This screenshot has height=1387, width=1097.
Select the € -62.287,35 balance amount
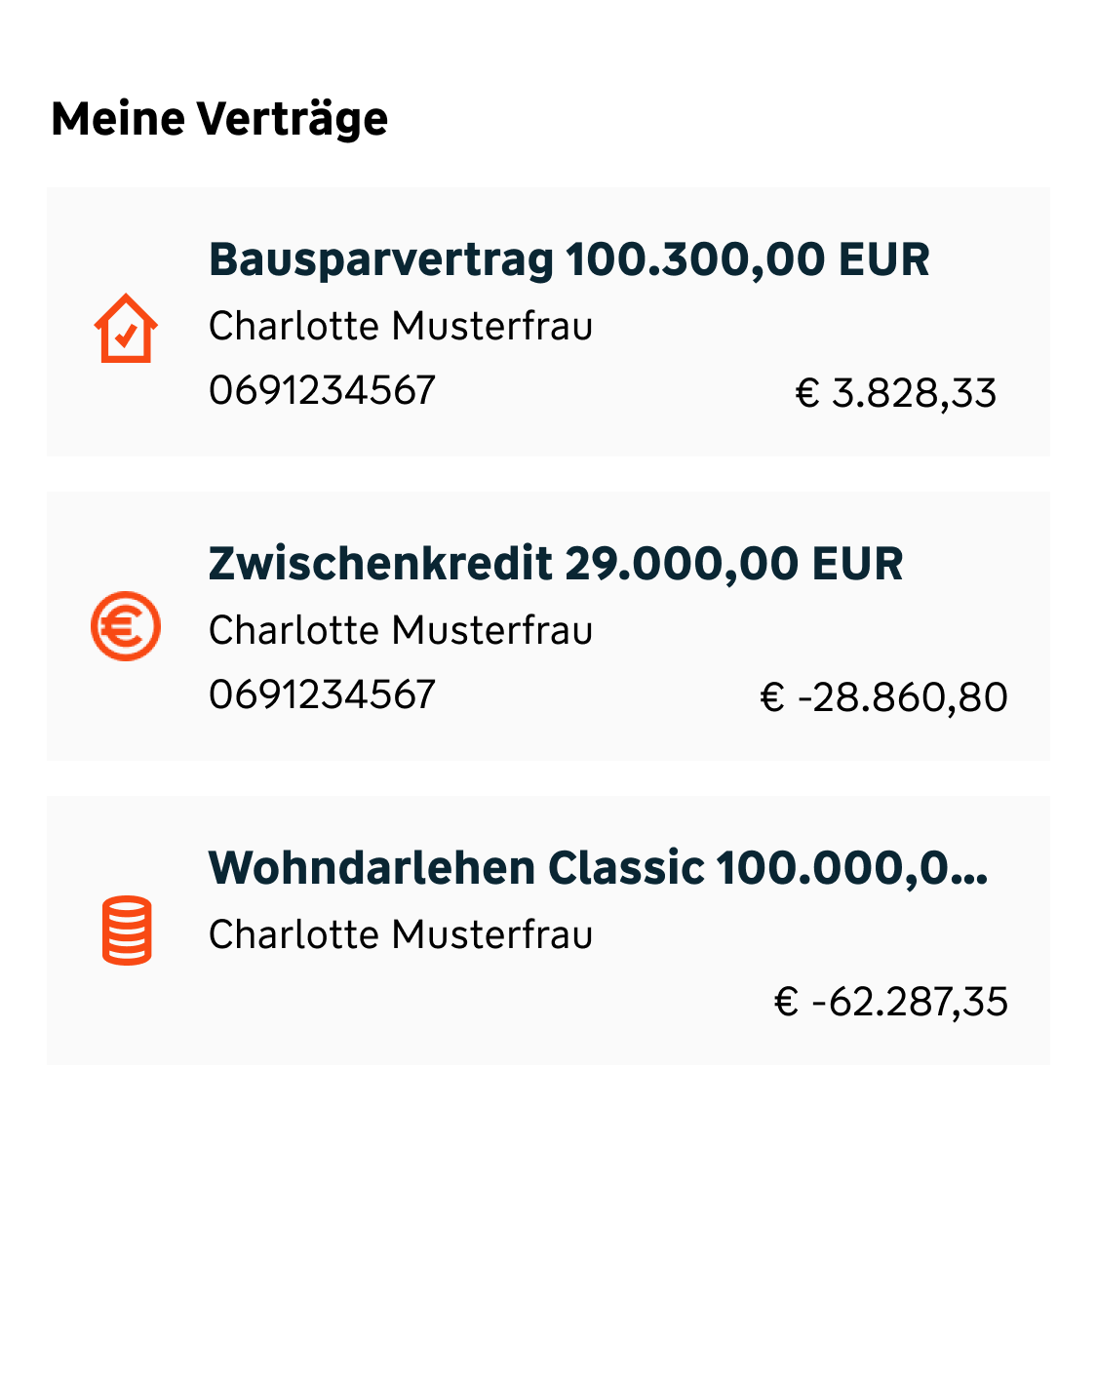coord(890,1002)
